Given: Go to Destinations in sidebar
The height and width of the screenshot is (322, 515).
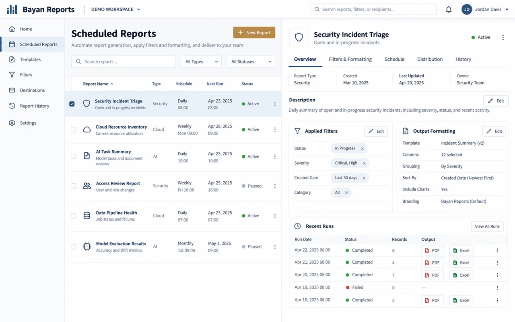Looking at the screenshot, I should coord(32,90).
